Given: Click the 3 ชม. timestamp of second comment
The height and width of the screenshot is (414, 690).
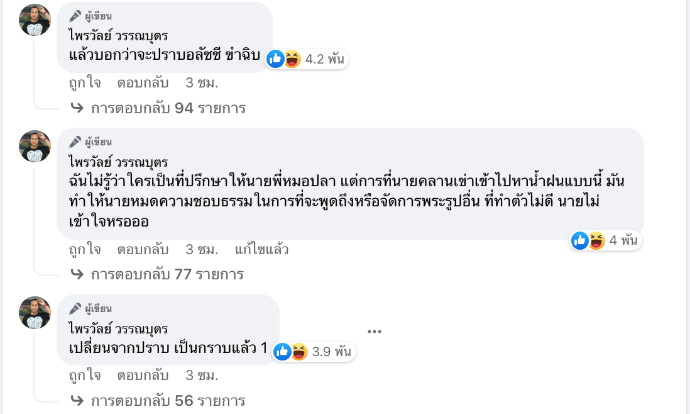Looking at the screenshot, I should coord(202,250).
